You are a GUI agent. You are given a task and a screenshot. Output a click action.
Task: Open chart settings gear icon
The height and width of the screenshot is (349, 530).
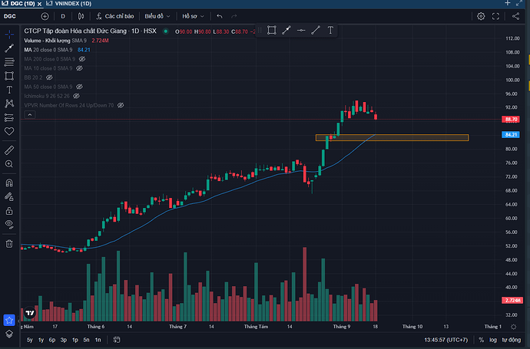coord(481,16)
